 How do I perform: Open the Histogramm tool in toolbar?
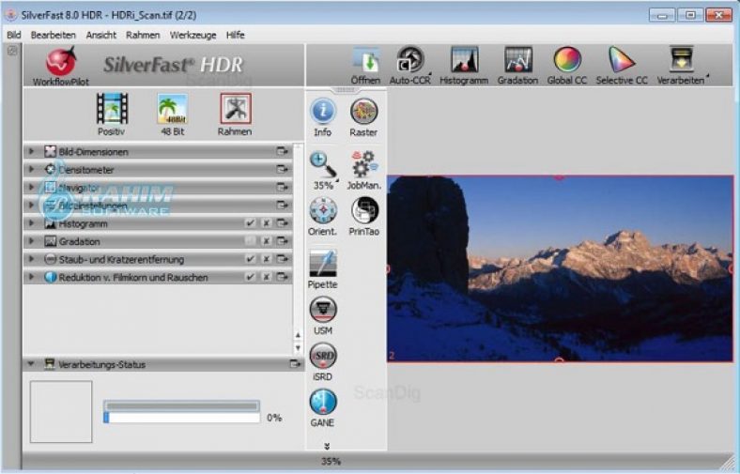pyautogui.click(x=464, y=62)
